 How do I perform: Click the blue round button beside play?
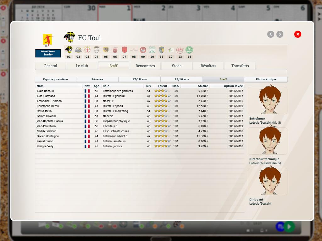pos(280,227)
